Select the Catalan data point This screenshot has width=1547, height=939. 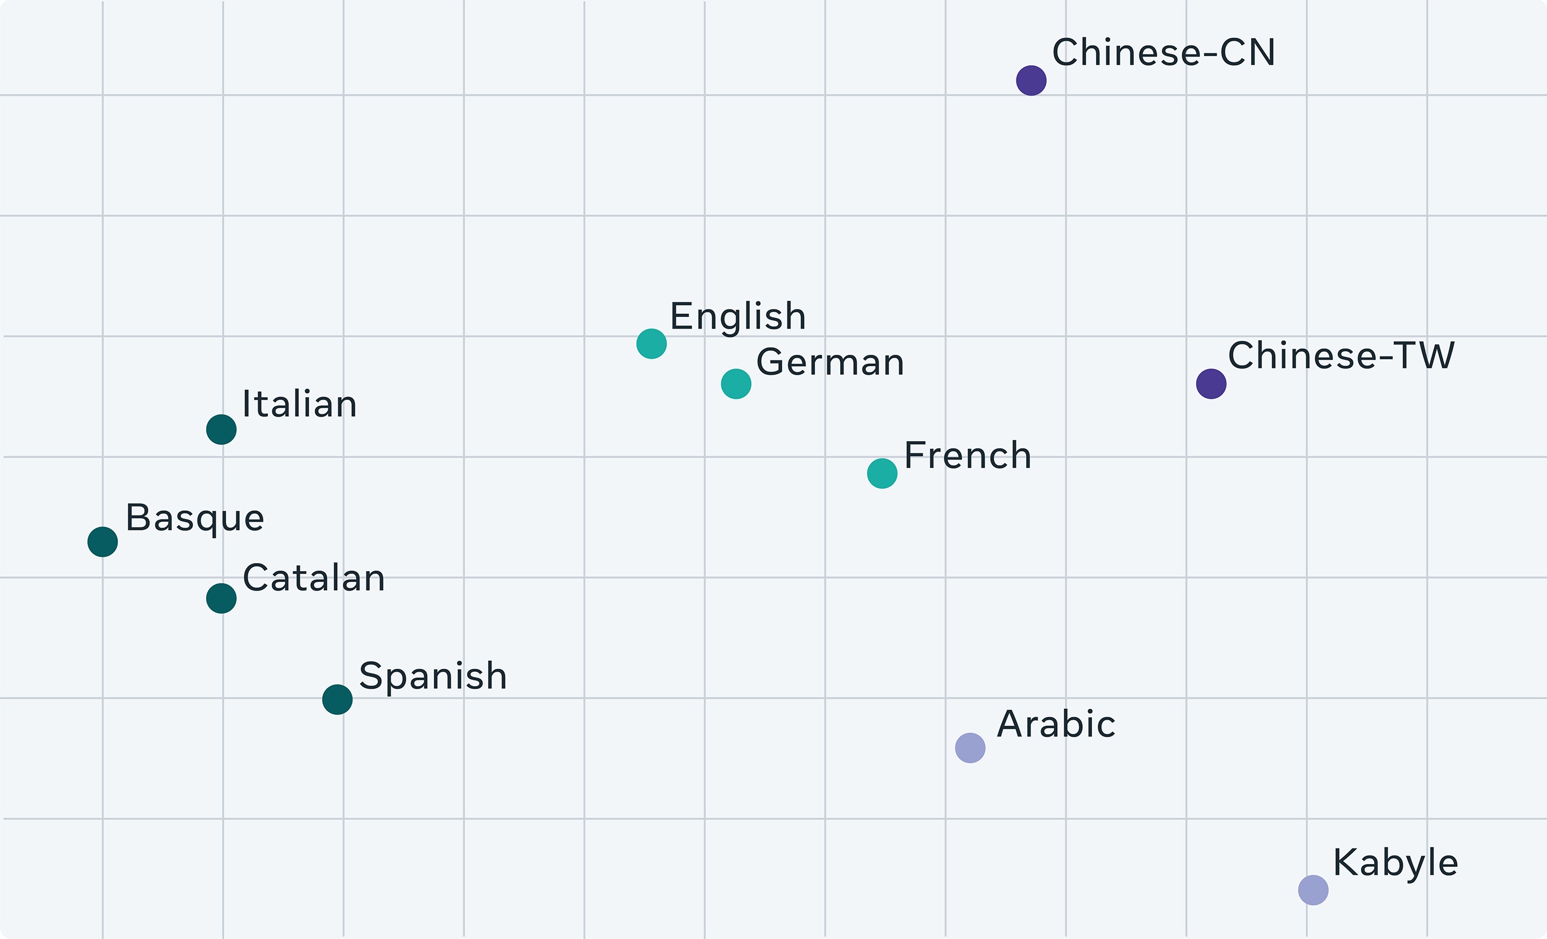221,598
